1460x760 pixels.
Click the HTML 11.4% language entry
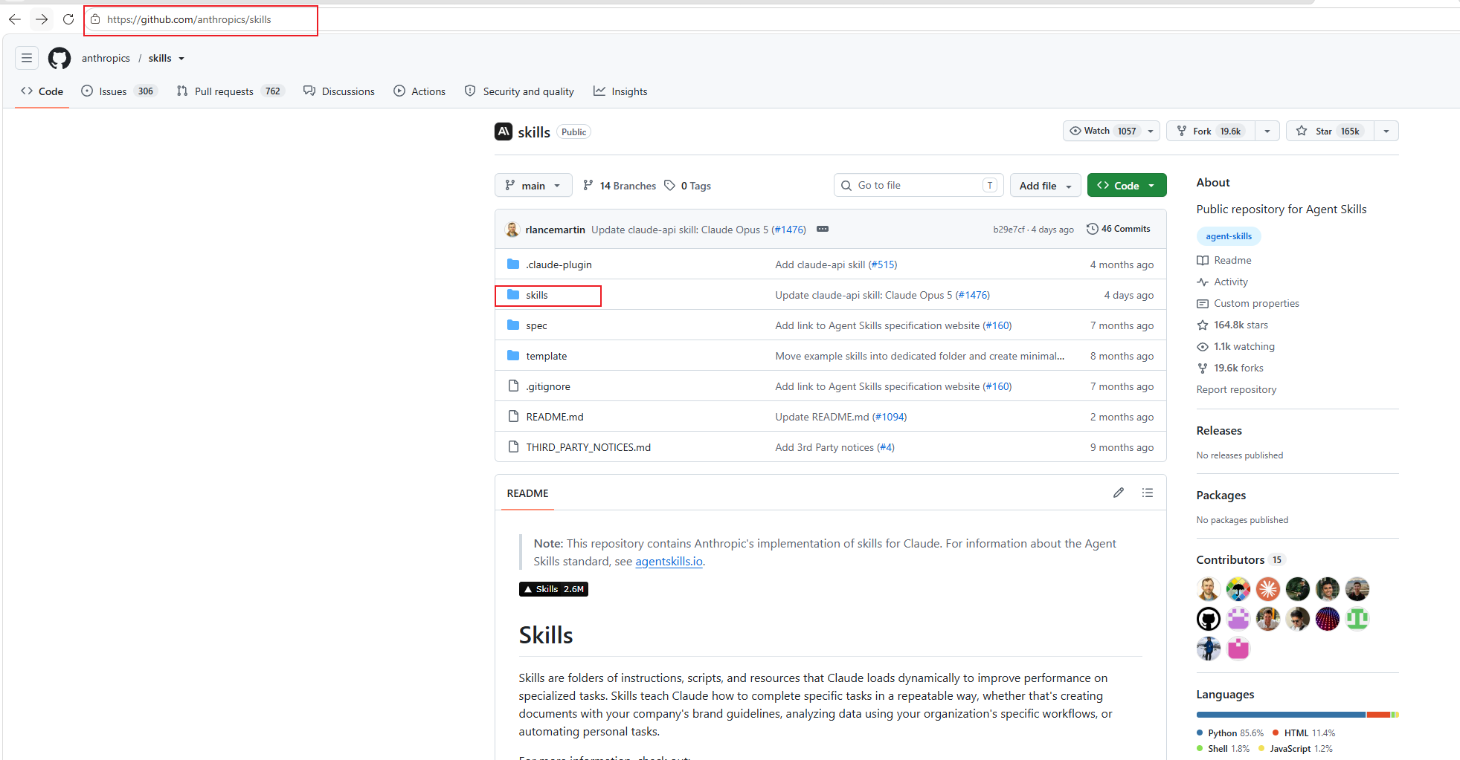(1304, 733)
